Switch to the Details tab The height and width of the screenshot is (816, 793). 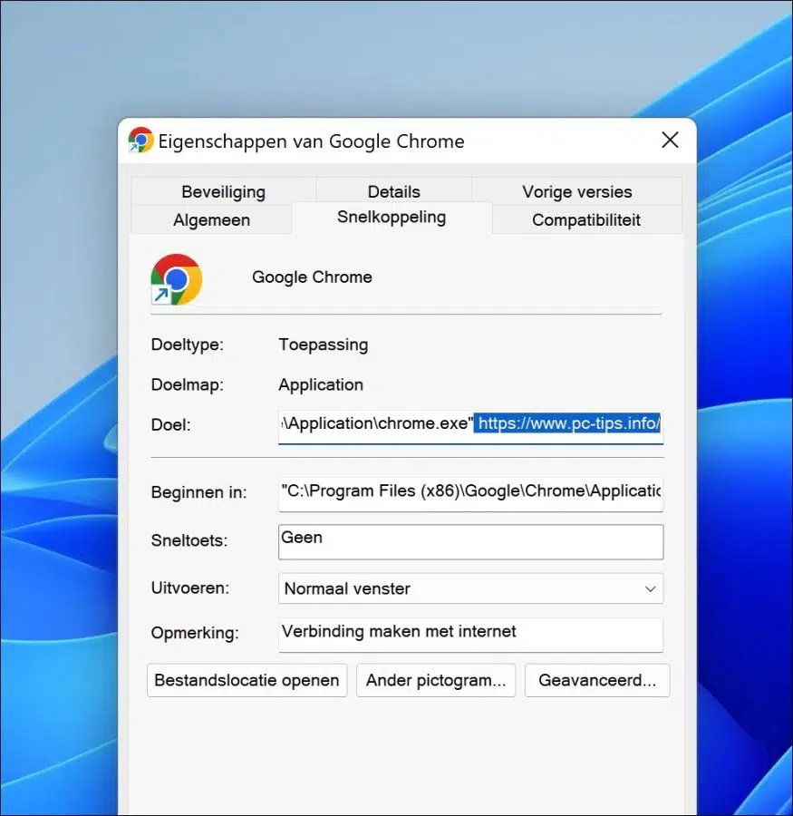coord(393,191)
